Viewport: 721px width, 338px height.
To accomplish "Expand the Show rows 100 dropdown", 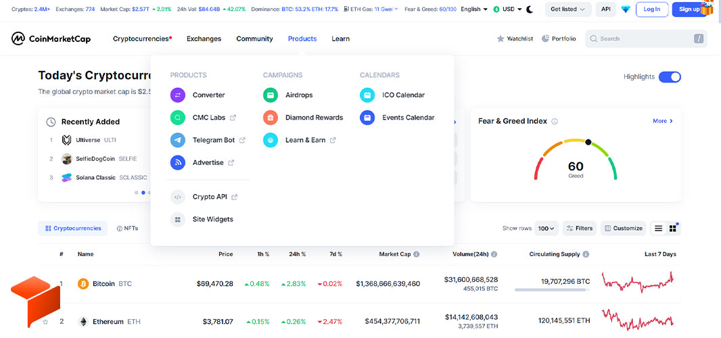I will click(546, 228).
